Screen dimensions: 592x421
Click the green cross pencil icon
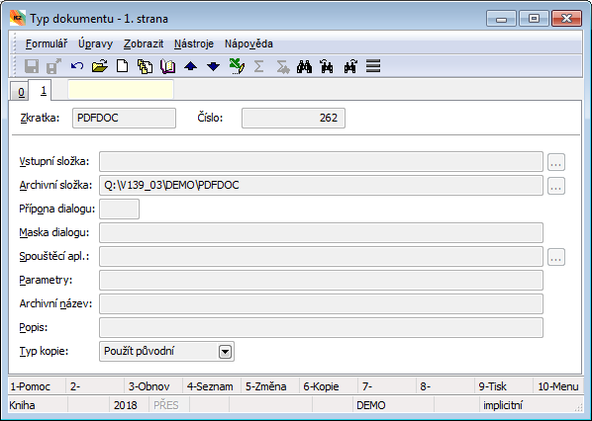(237, 66)
